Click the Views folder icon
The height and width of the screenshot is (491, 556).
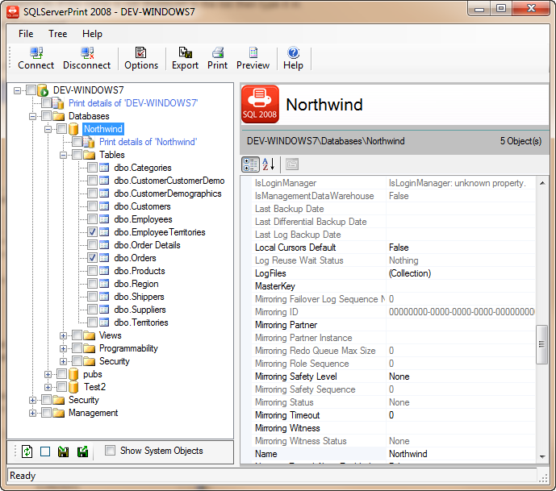coord(89,335)
